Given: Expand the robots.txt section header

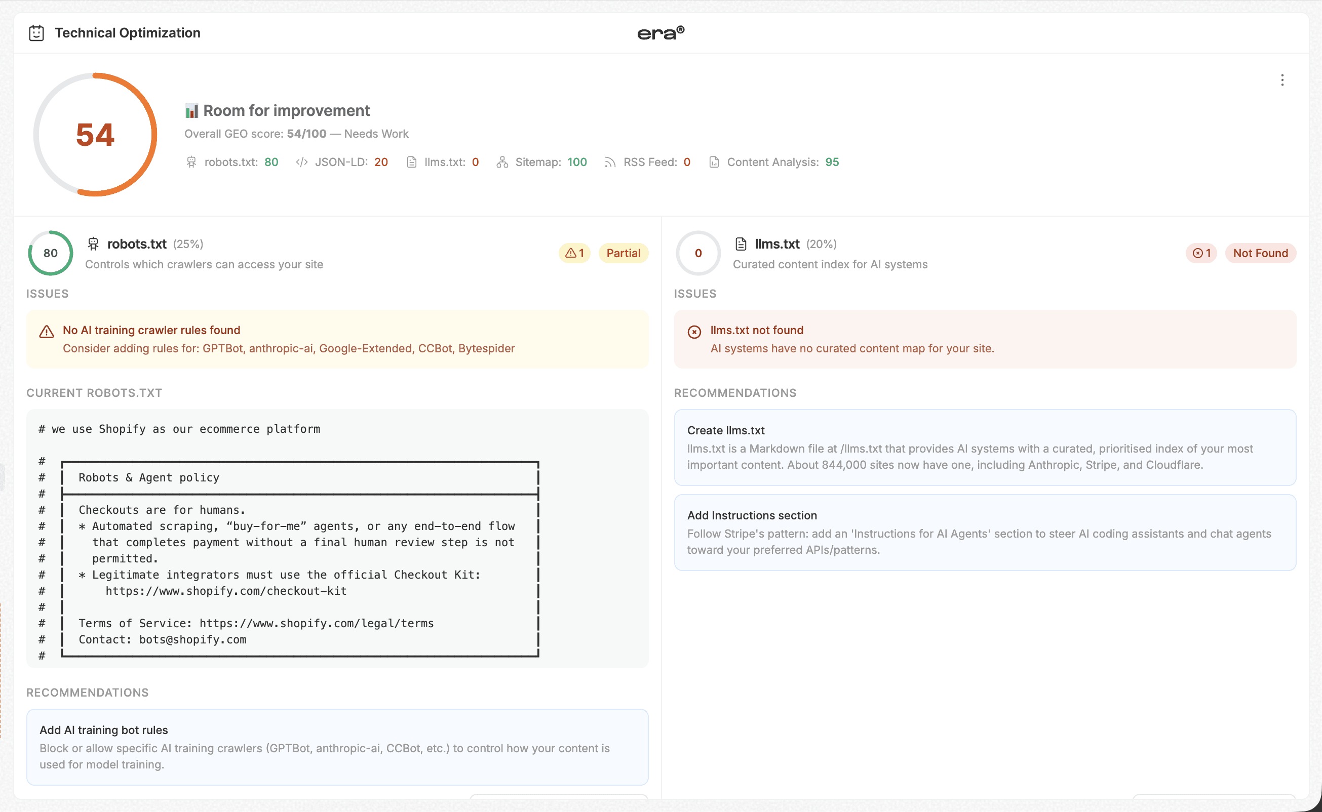Looking at the screenshot, I should coord(137,244).
